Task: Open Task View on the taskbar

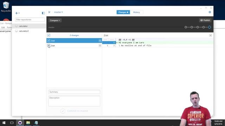Action: click(12, 123)
